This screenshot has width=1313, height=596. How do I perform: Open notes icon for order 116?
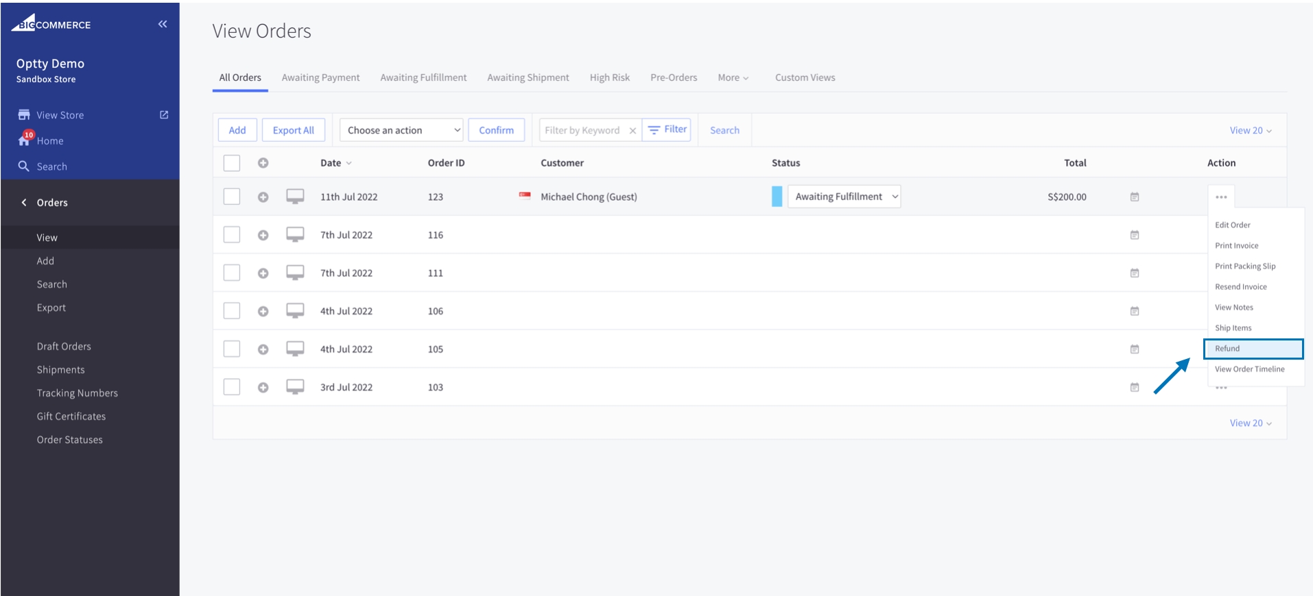coord(1134,235)
